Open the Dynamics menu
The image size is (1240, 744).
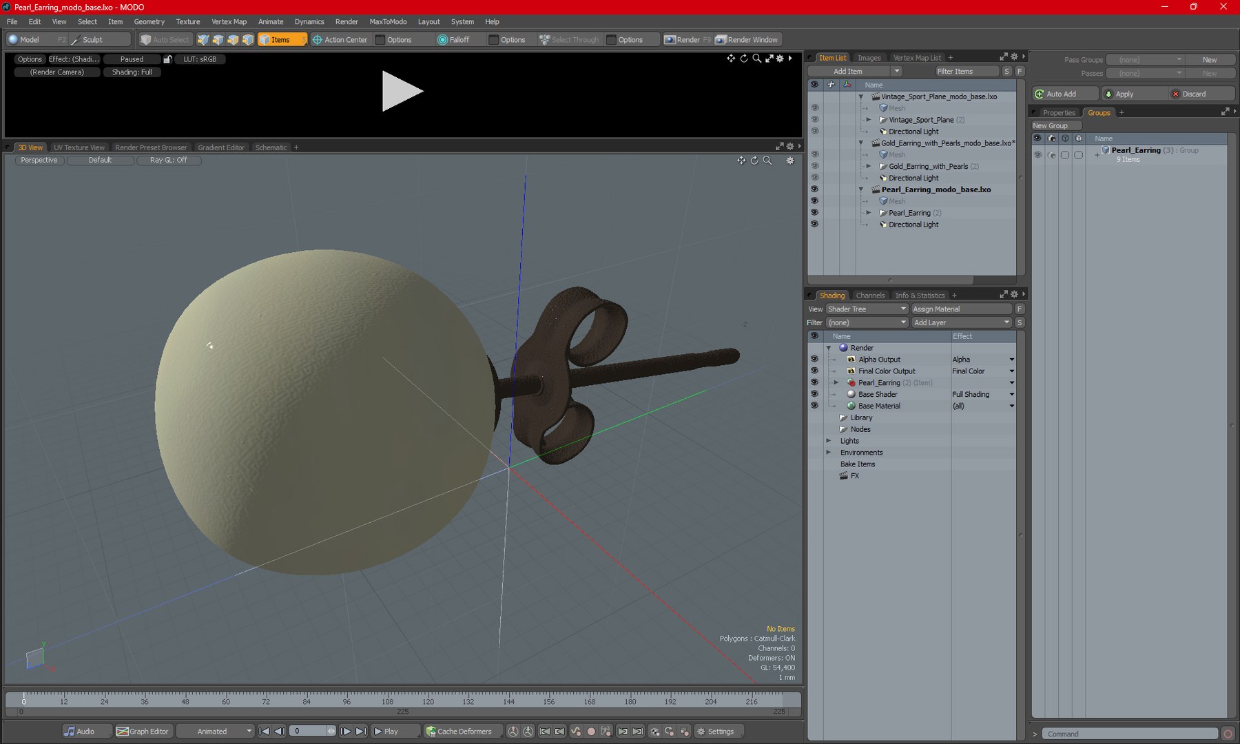309,22
